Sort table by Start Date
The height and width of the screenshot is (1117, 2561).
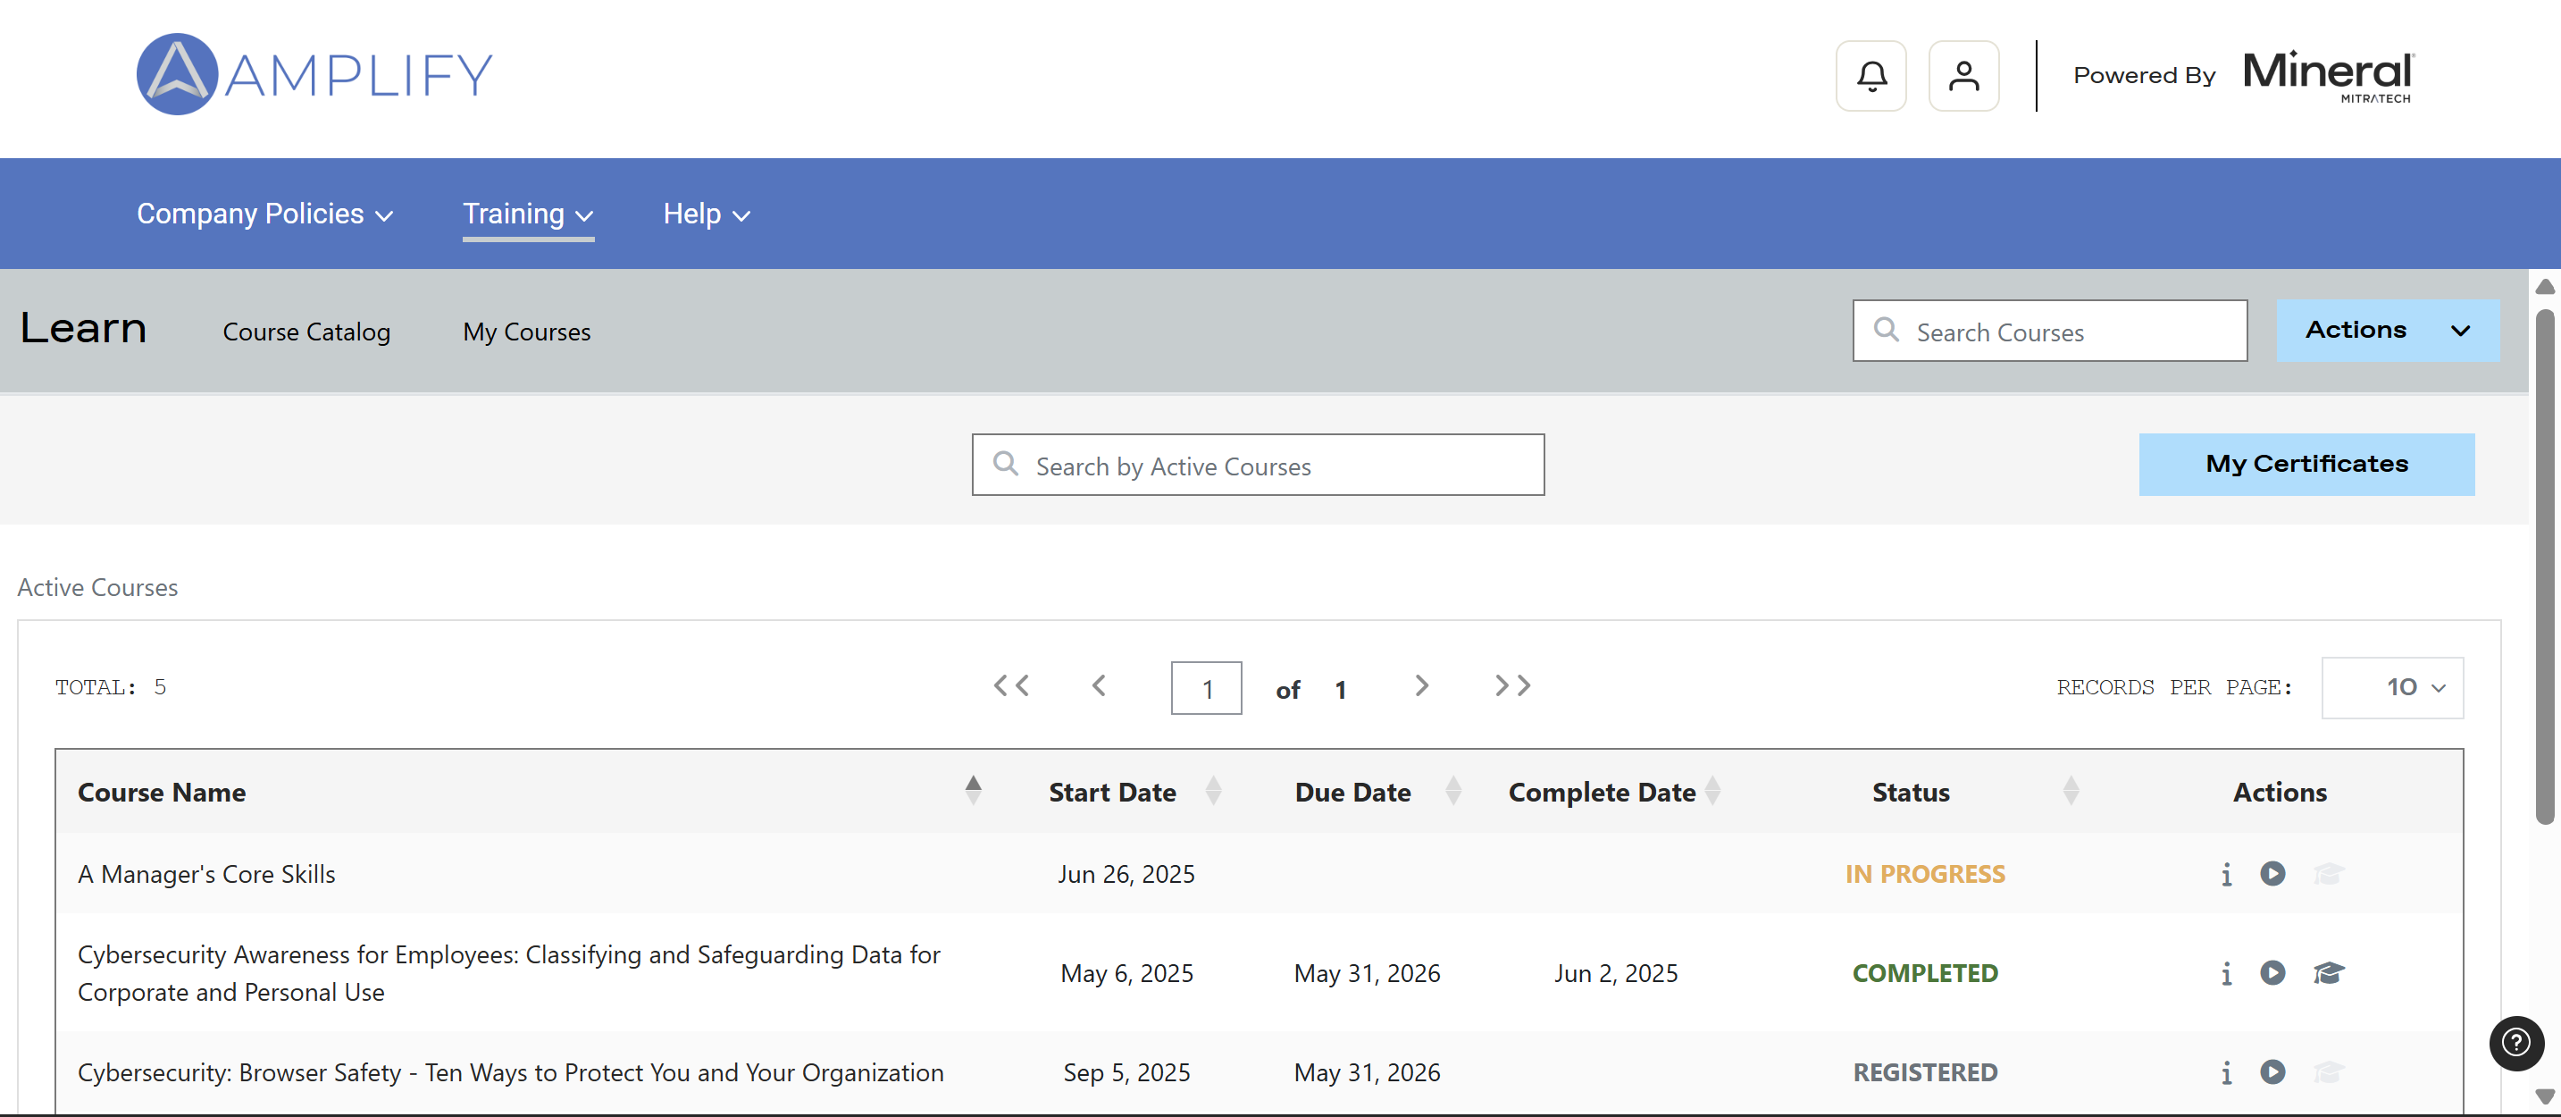(x=1213, y=791)
